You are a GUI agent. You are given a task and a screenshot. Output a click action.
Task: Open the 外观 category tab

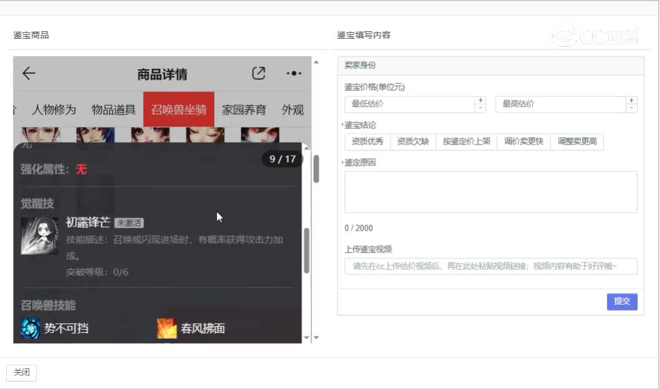[292, 110]
